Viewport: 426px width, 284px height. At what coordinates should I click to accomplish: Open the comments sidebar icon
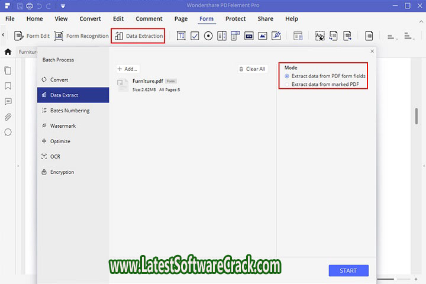[8, 102]
